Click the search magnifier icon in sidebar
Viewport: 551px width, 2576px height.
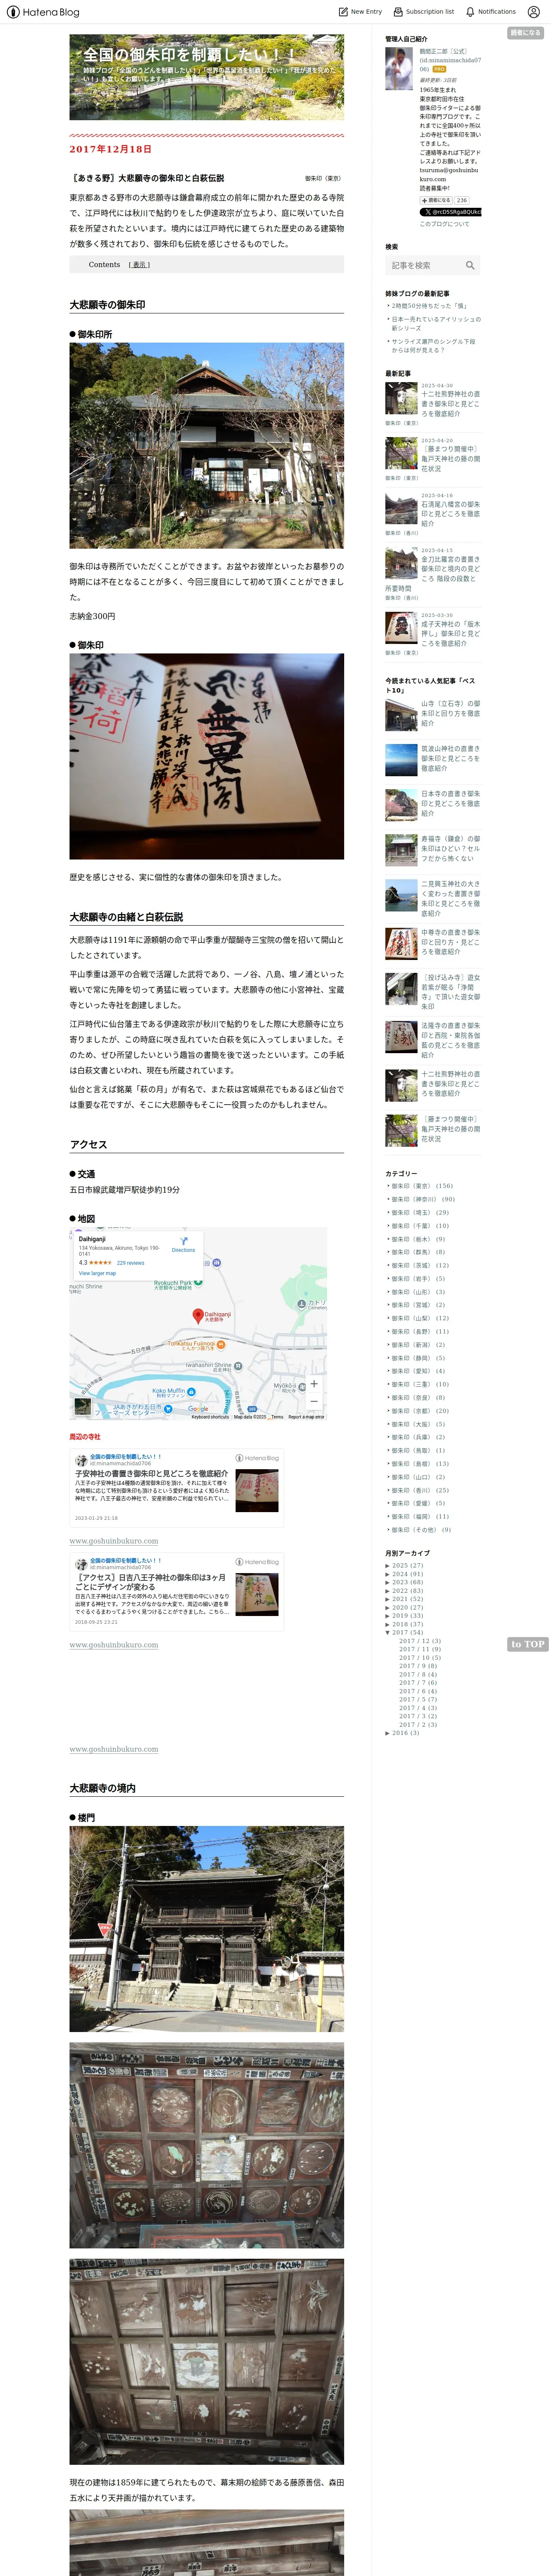[470, 265]
